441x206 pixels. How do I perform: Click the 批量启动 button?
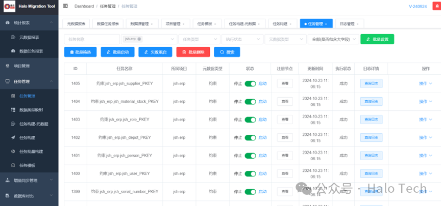coord(117,52)
